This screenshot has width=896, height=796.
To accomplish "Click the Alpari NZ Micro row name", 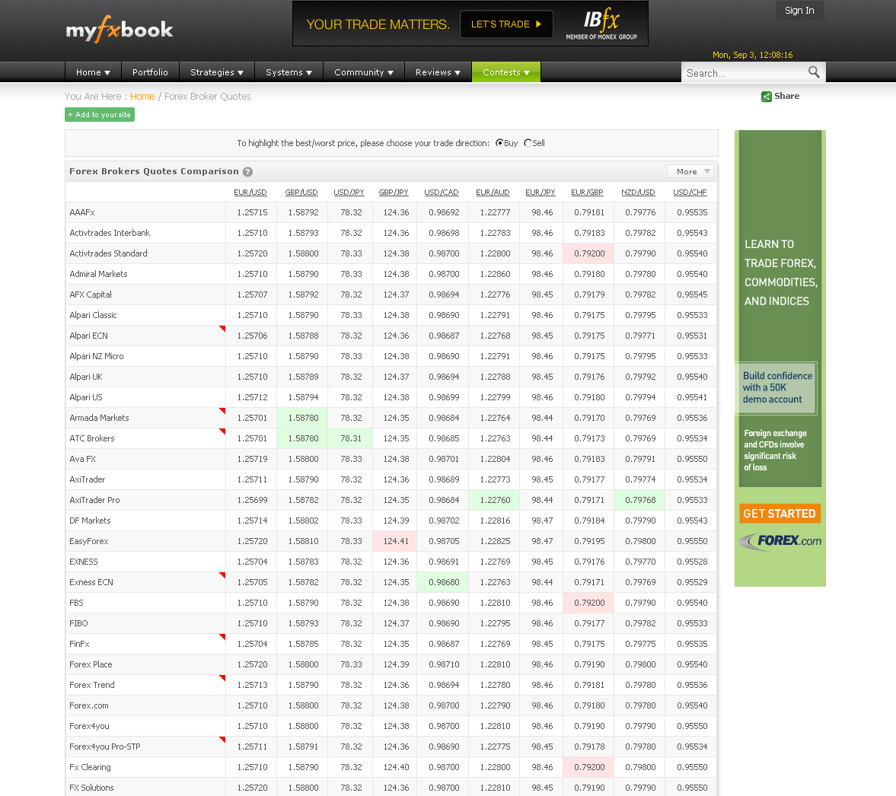I will (x=97, y=356).
